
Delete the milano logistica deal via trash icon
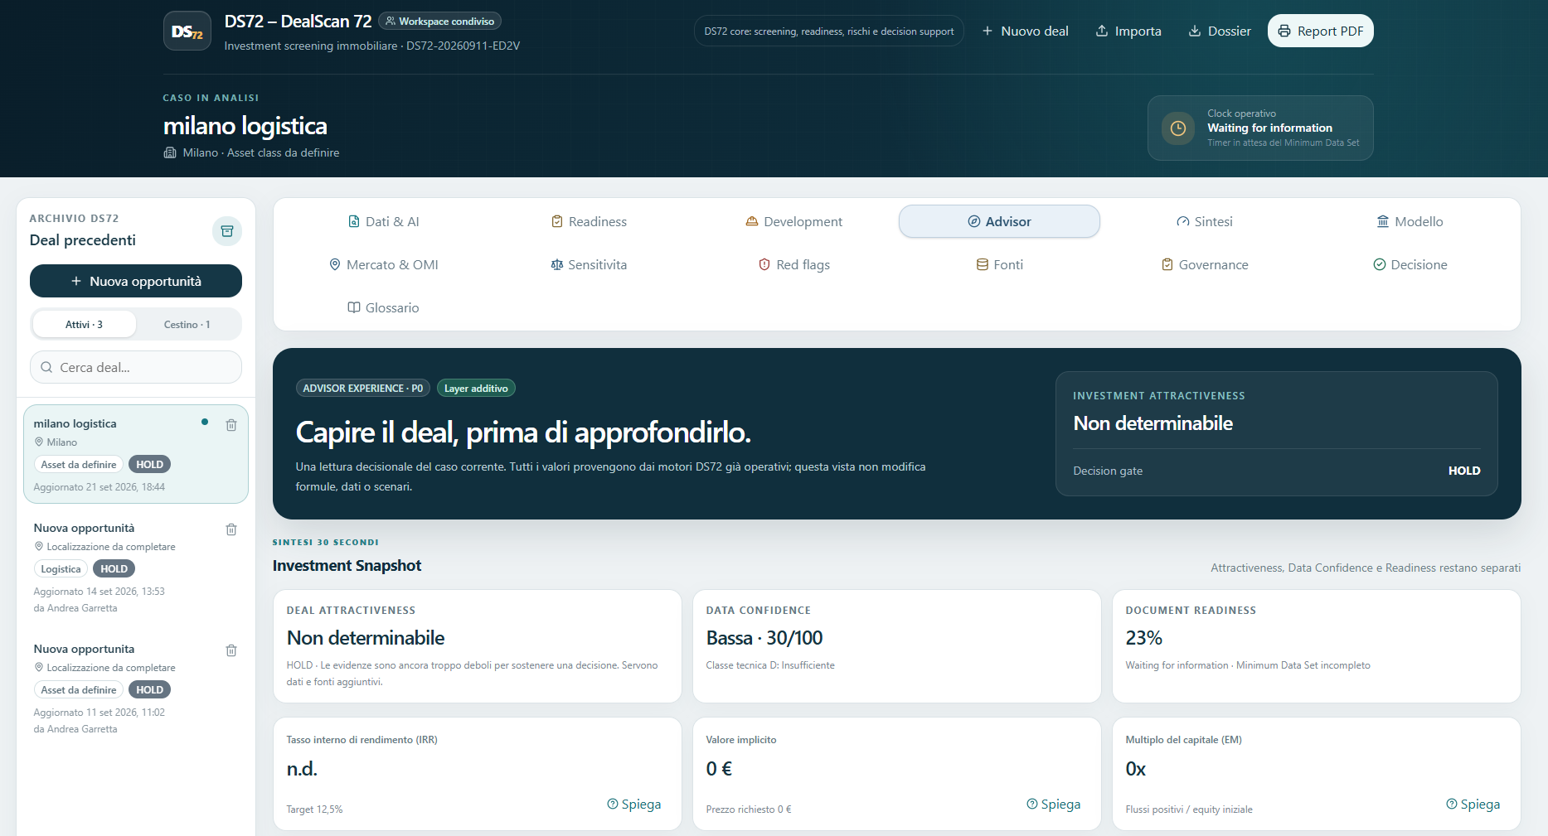[x=231, y=425]
